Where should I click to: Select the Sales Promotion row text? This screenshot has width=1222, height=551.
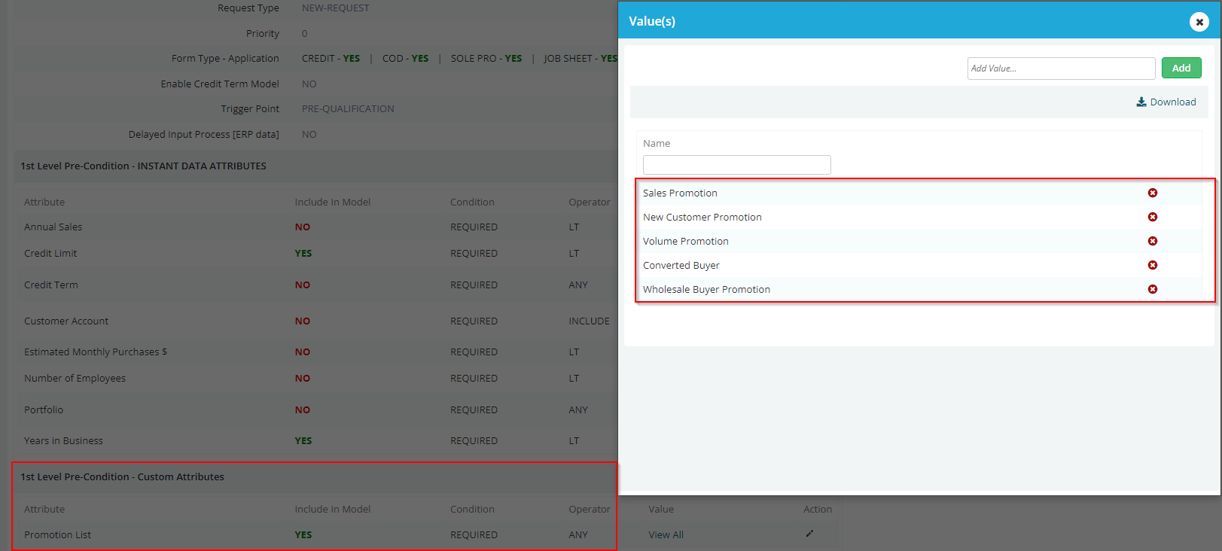tap(680, 193)
